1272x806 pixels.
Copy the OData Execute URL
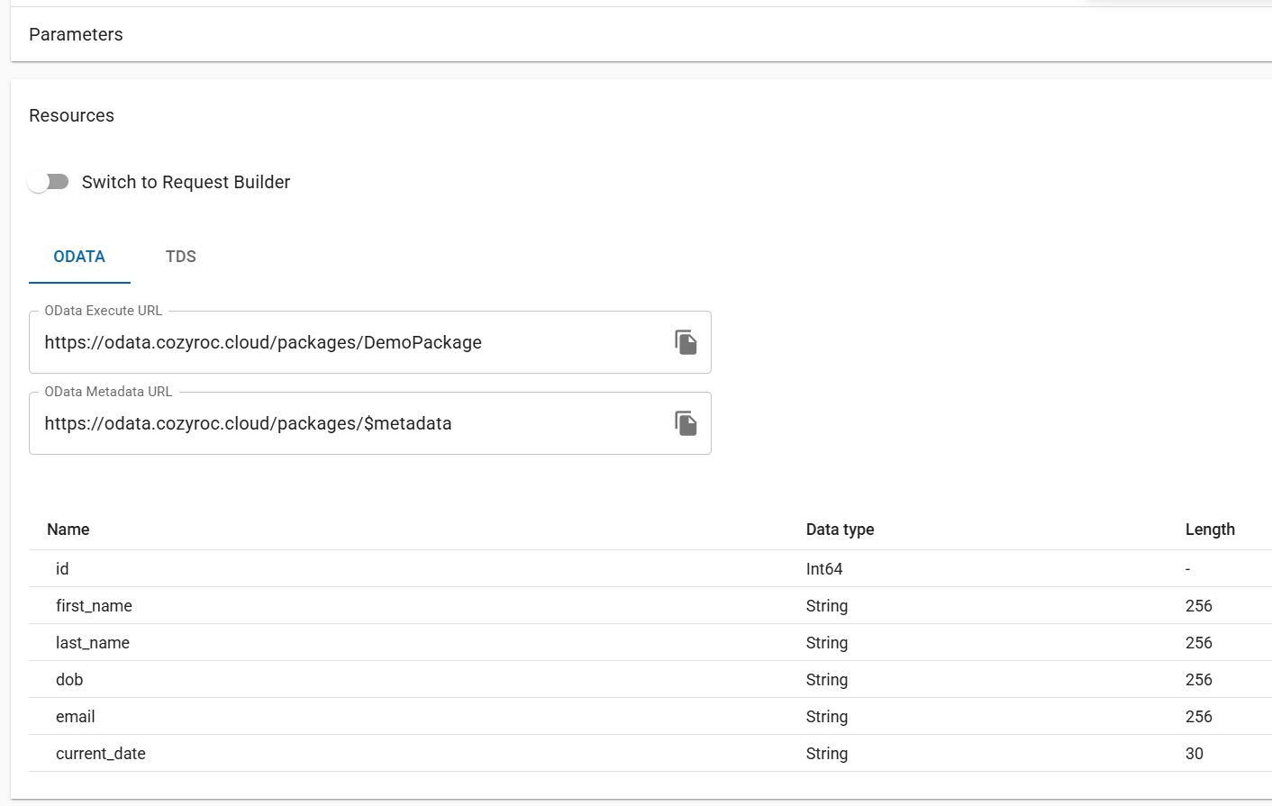(686, 342)
